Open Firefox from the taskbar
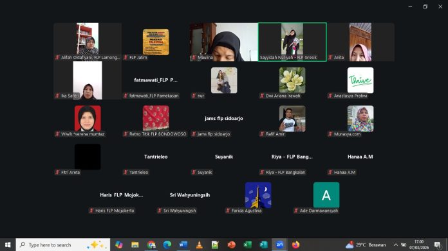The height and width of the screenshot is (251, 448). click(x=295, y=245)
